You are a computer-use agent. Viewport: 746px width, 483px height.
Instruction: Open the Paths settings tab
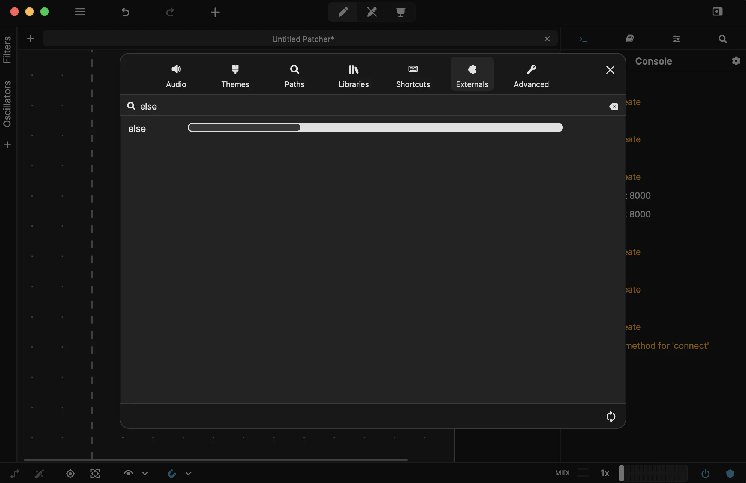click(x=294, y=75)
